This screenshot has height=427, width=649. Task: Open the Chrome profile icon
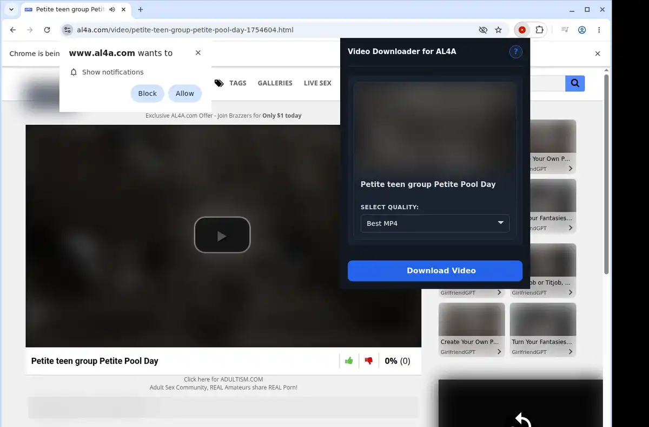[x=582, y=30]
